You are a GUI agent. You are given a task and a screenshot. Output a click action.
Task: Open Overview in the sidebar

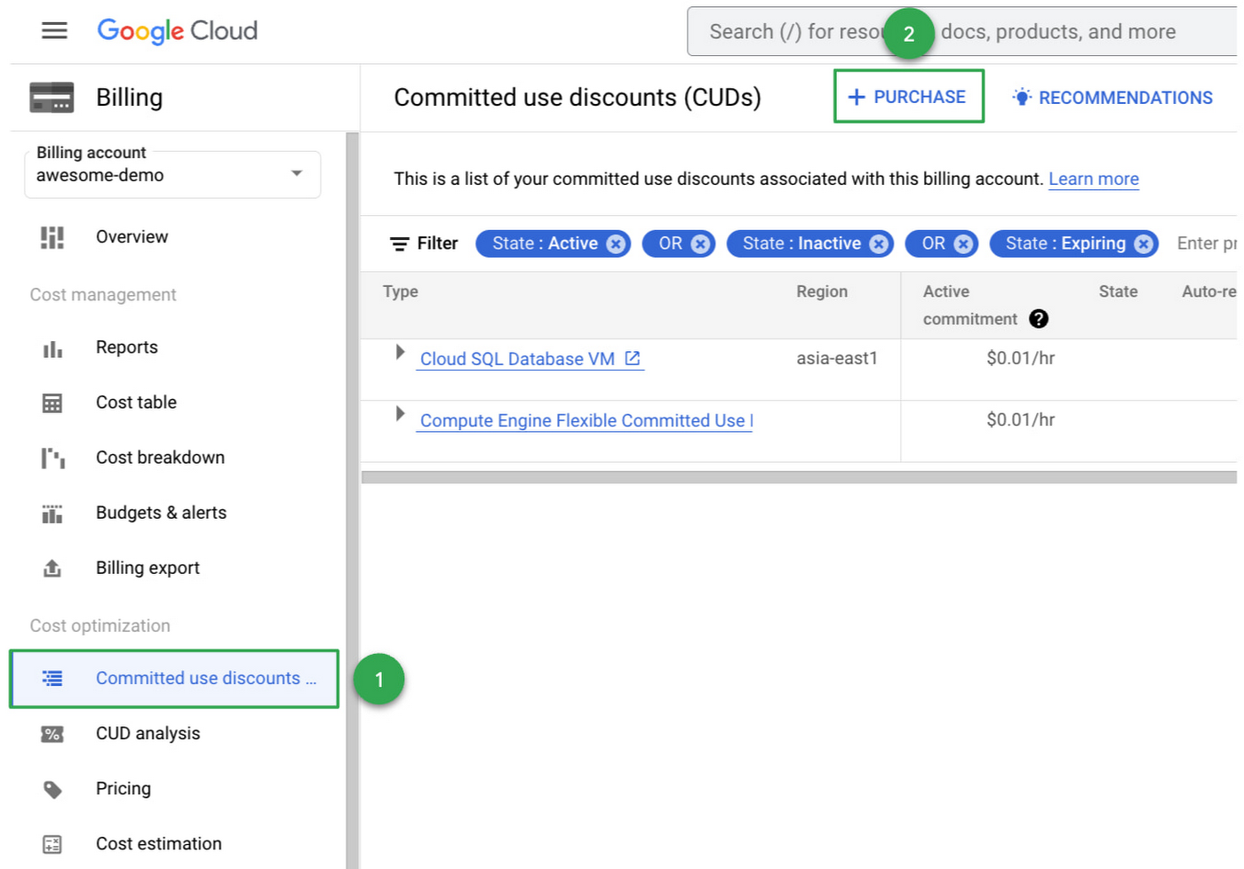tap(132, 237)
